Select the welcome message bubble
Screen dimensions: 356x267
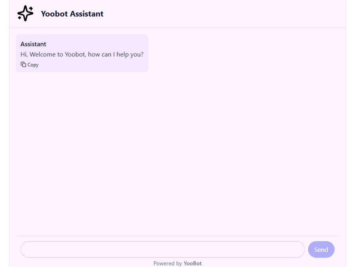pyautogui.click(x=82, y=53)
